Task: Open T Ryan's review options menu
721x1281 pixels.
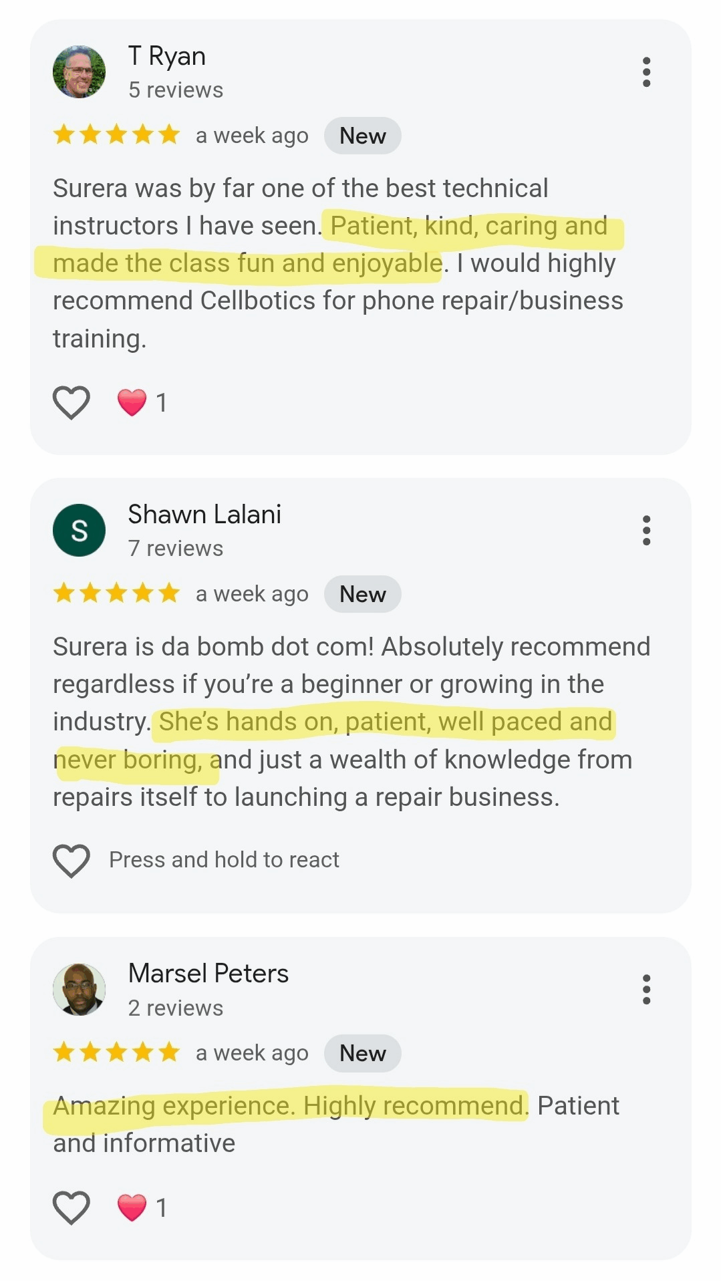Action: [x=645, y=72]
